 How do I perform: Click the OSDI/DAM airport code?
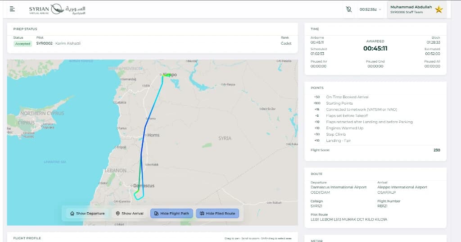point(320,192)
